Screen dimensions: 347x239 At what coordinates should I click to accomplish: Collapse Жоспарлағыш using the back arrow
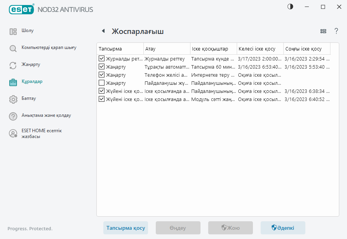tap(103, 31)
